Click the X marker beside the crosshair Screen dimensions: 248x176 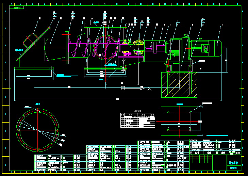point(149,89)
